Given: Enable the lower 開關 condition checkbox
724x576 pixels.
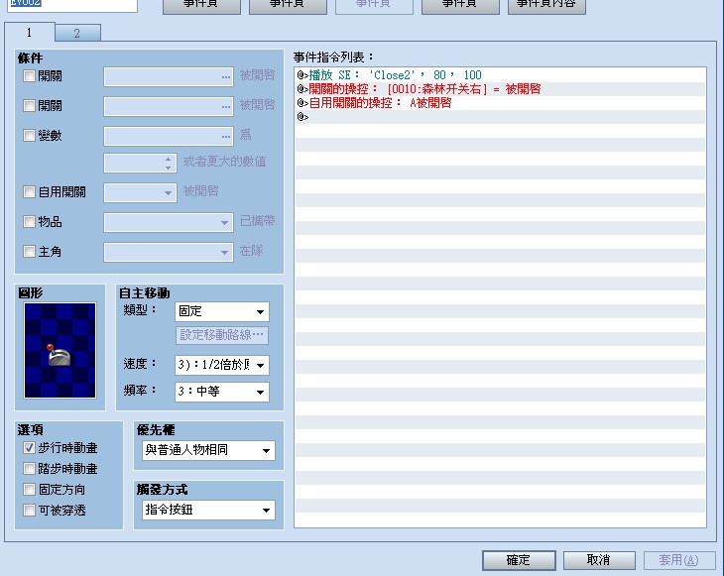Looking at the screenshot, I should pos(29,106).
